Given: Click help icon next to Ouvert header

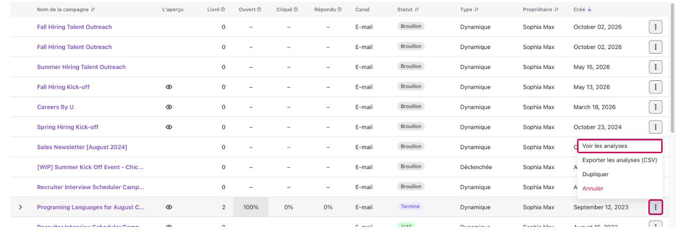Looking at the screenshot, I should tap(259, 10).
